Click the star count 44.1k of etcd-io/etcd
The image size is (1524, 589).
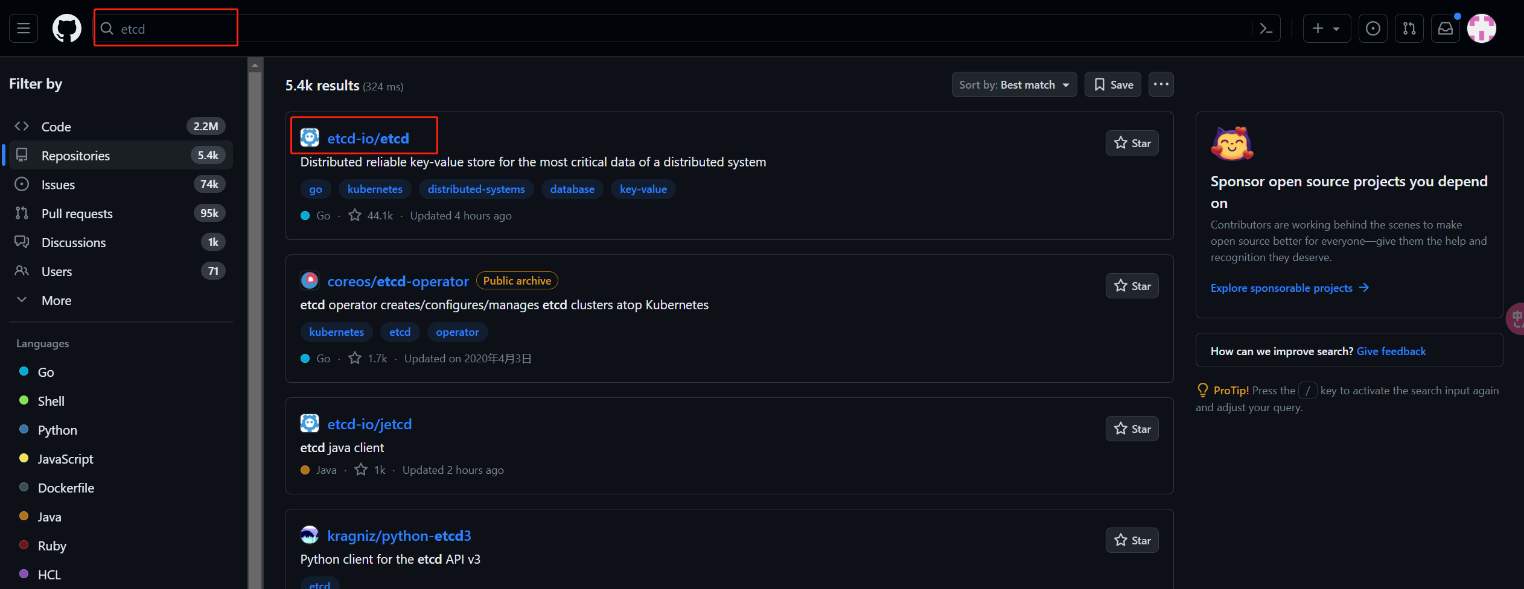click(371, 215)
